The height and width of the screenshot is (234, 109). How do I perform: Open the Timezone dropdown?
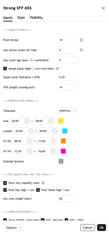pyautogui.click(x=68, y=111)
